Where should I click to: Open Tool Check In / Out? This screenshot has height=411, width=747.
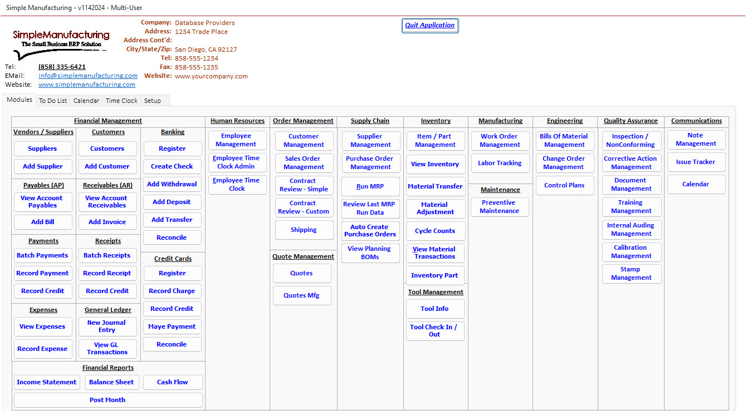(435, 331)
